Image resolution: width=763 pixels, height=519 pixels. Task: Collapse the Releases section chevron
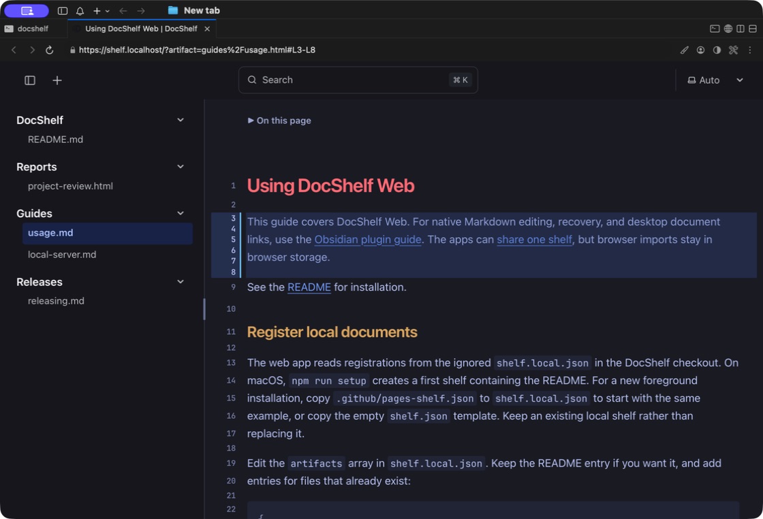click(181, 281)
